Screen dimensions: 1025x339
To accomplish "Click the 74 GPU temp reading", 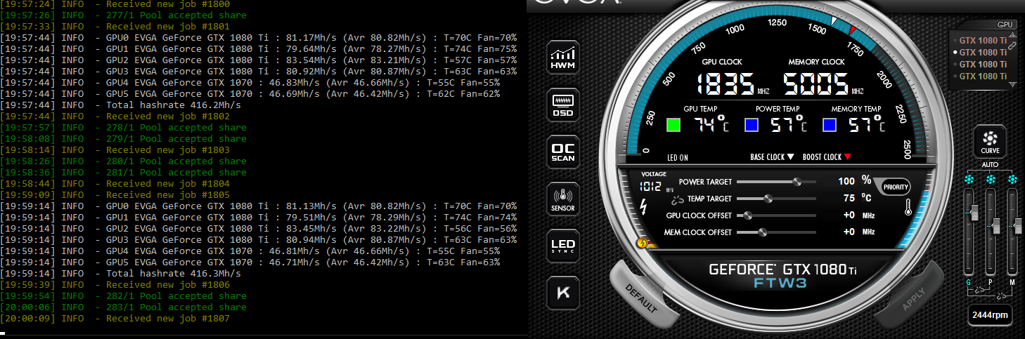I will point(705,125).
